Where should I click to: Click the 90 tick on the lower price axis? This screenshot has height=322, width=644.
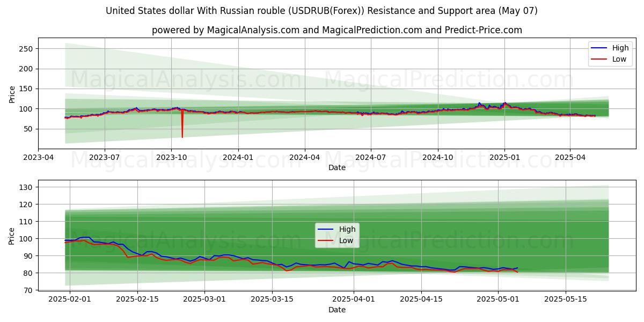pos(29,256)
